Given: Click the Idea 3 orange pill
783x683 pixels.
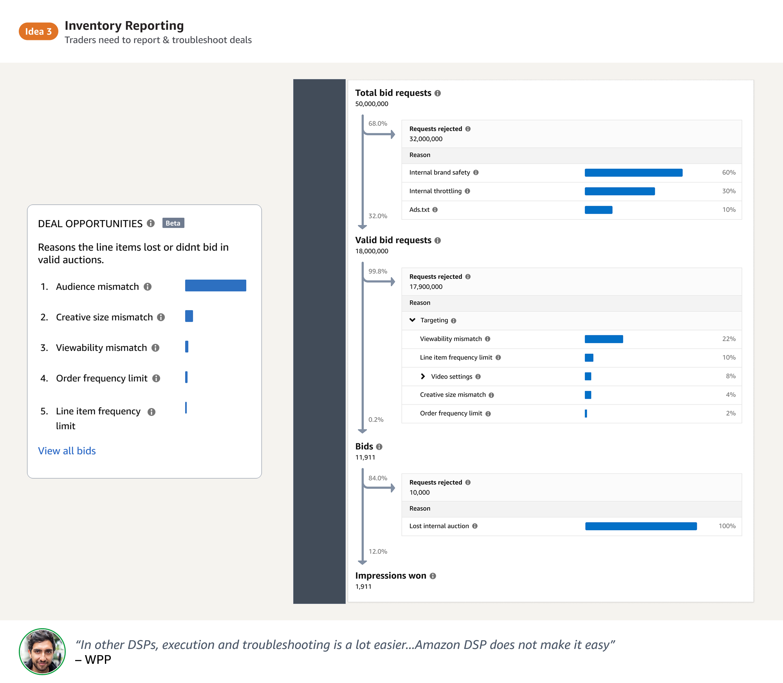Looking at the screenshot, I should pyautogui.click(x=38, y=32).
